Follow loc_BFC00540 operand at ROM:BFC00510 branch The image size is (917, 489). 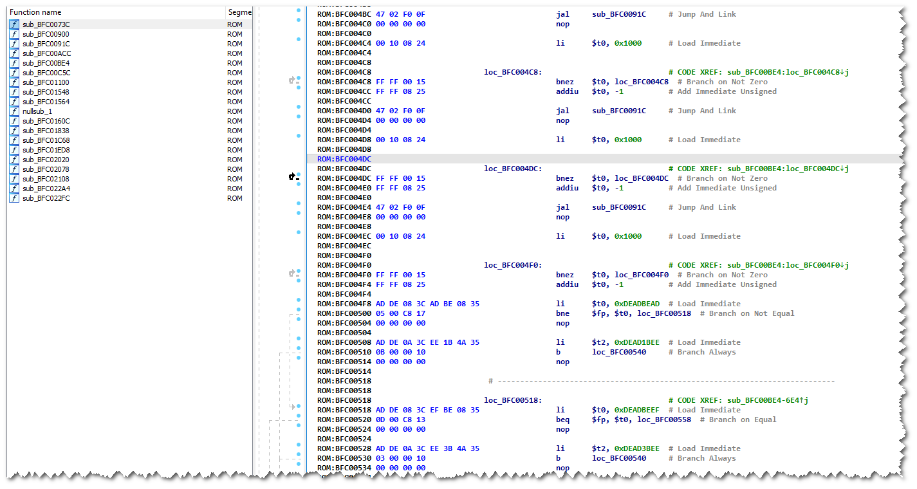coord(619,352)
